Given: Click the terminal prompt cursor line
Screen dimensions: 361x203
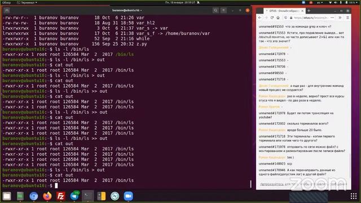Looking at the screenshot, I should pos(30,186).
